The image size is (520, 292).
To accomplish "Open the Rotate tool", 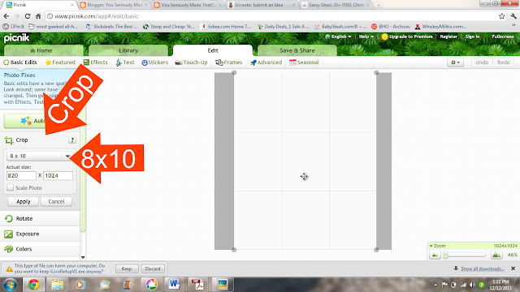I will pyautogui.click(x=40, y=218).
